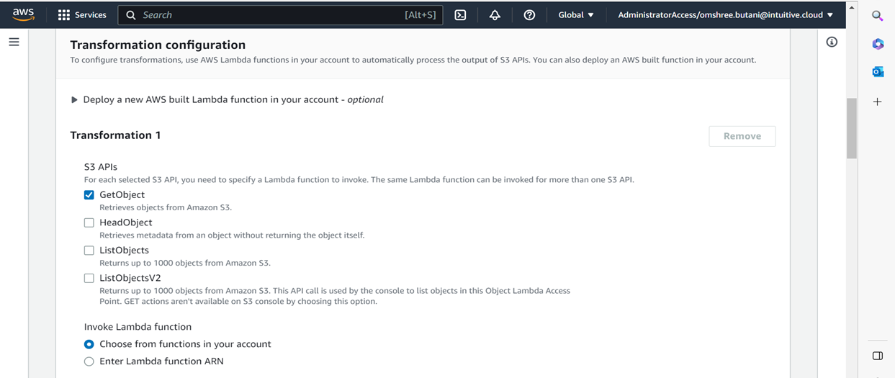This screenshot has height=378, width=895.
Task: Open the help question mark icon
Action: tap(529, 15)
